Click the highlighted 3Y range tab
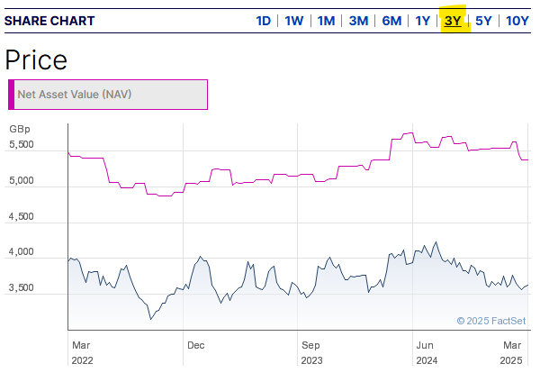Screen dimensions: 540x382 (453, 21)
